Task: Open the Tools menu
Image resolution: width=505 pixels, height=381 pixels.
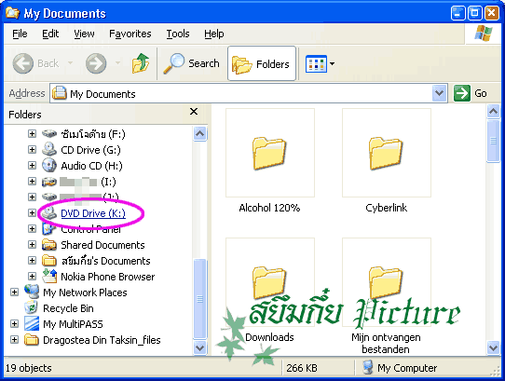Action: click(178, 34)
